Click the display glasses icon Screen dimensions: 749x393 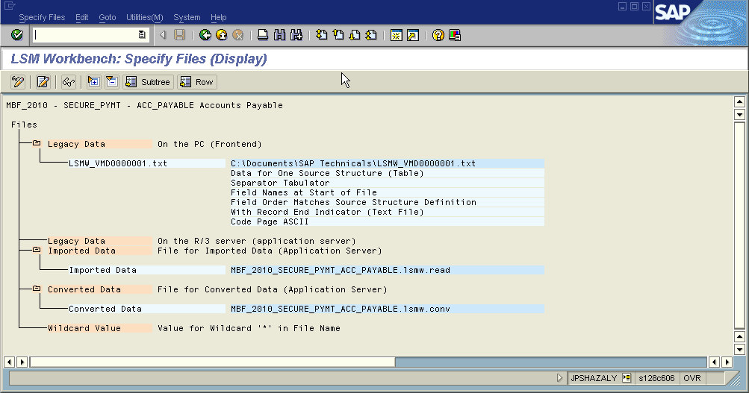[x=68, y=82]
